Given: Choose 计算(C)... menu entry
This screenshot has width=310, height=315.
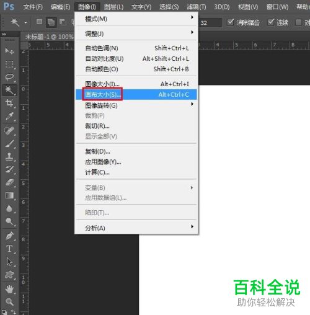Looking at the screenshot, I should [x=136, y=172].
